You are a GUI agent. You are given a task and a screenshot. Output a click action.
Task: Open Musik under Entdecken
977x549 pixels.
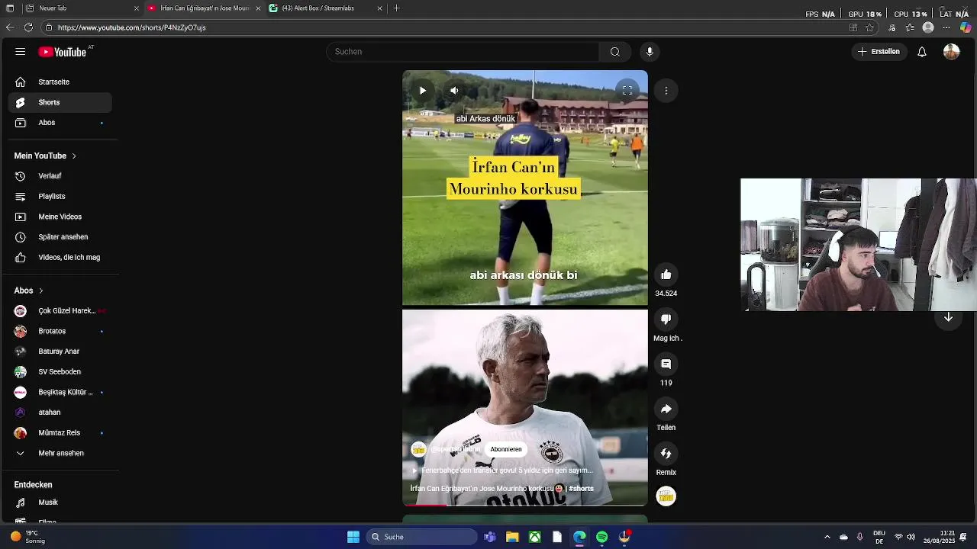tap(60, 502)
